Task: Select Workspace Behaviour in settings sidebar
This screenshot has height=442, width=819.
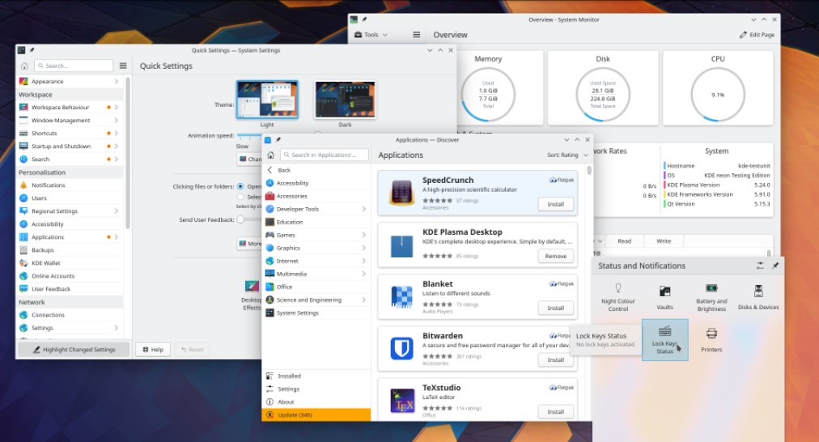Action: click(60, 107)
